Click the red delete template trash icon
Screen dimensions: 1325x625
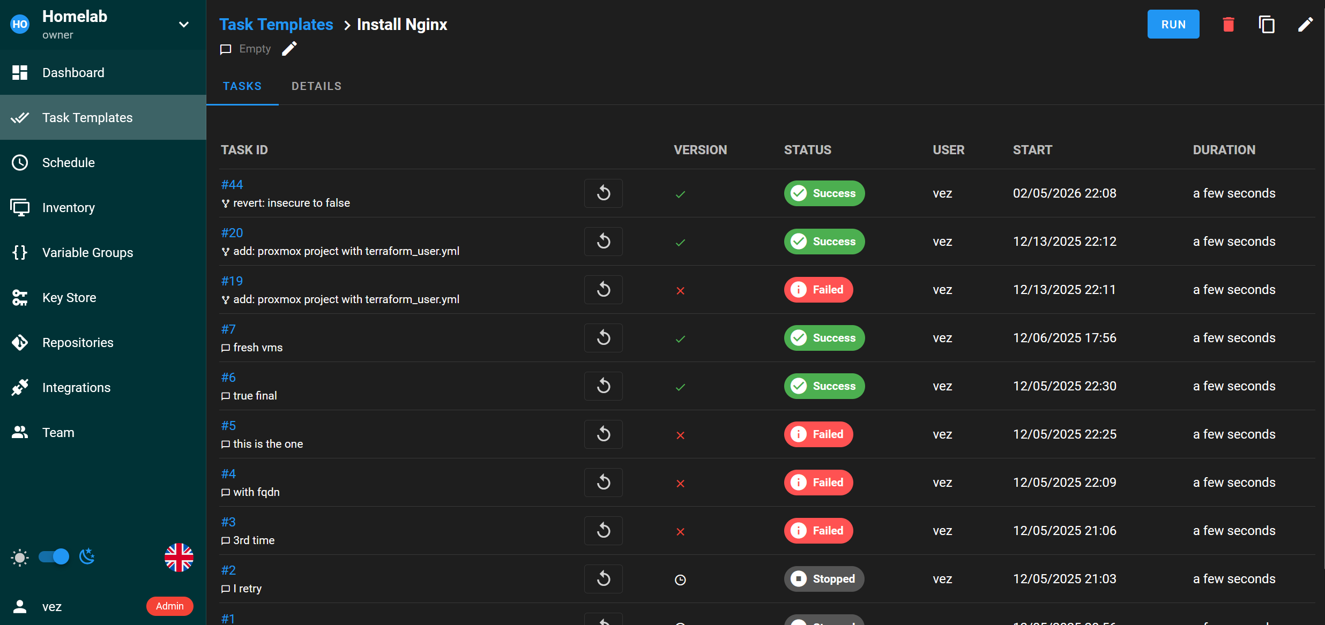pyautogui.click(x=1228, y=25)
